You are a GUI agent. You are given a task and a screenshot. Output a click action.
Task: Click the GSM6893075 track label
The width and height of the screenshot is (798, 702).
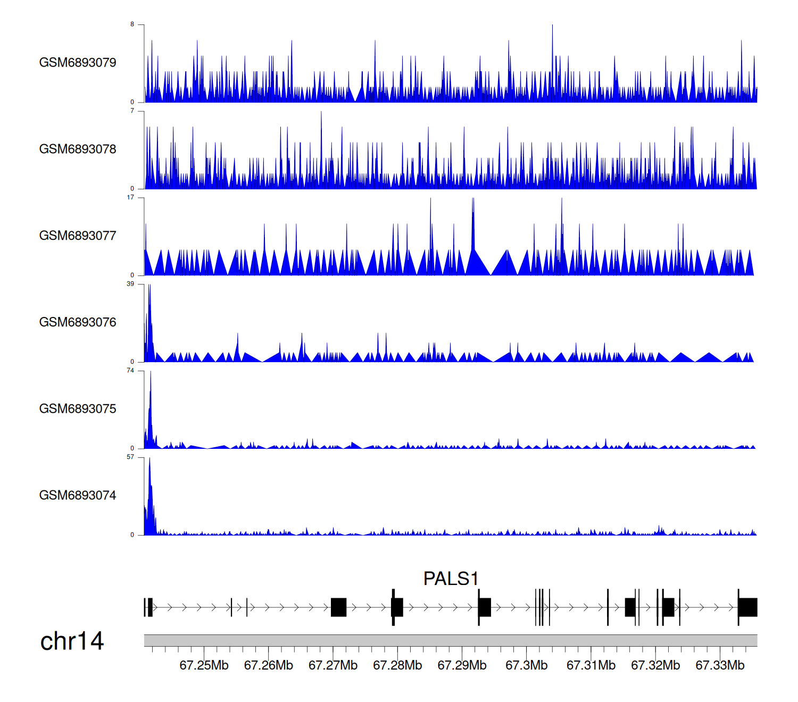tap(78, 409)
